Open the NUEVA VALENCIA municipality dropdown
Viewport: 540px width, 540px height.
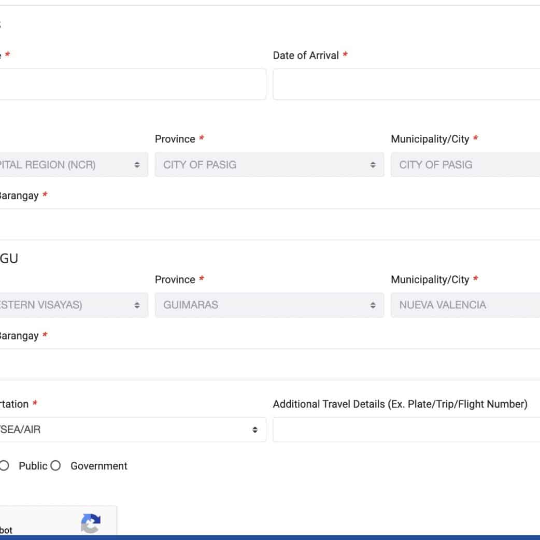(465, 305)
